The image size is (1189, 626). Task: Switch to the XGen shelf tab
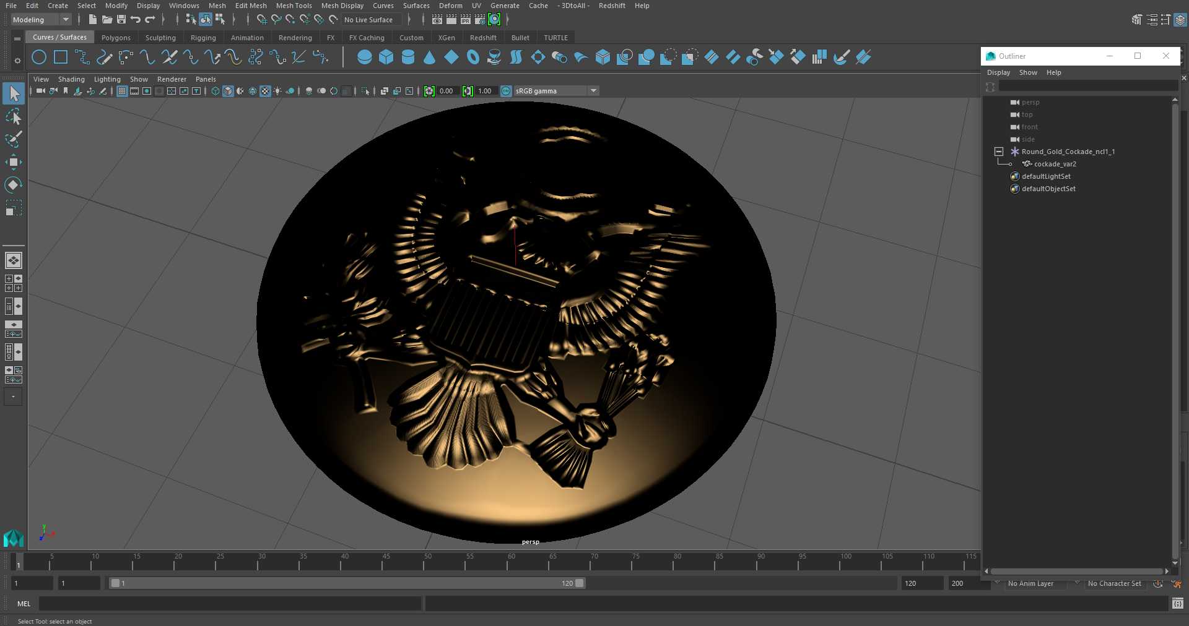tap(446, 38)
